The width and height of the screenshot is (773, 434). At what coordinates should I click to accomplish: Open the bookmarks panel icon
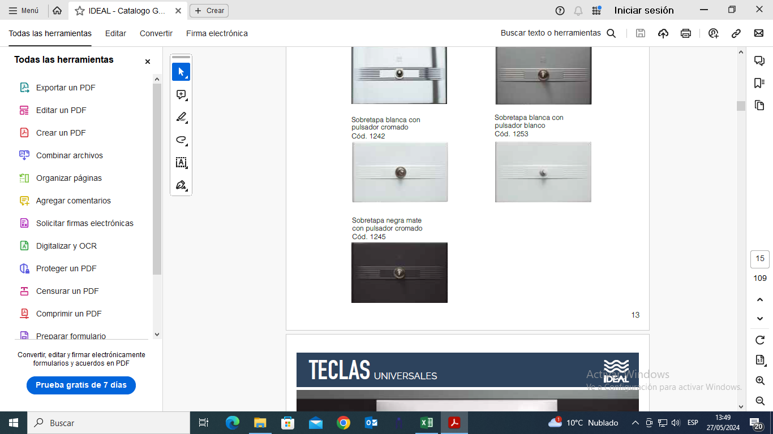tap(759, 83)
